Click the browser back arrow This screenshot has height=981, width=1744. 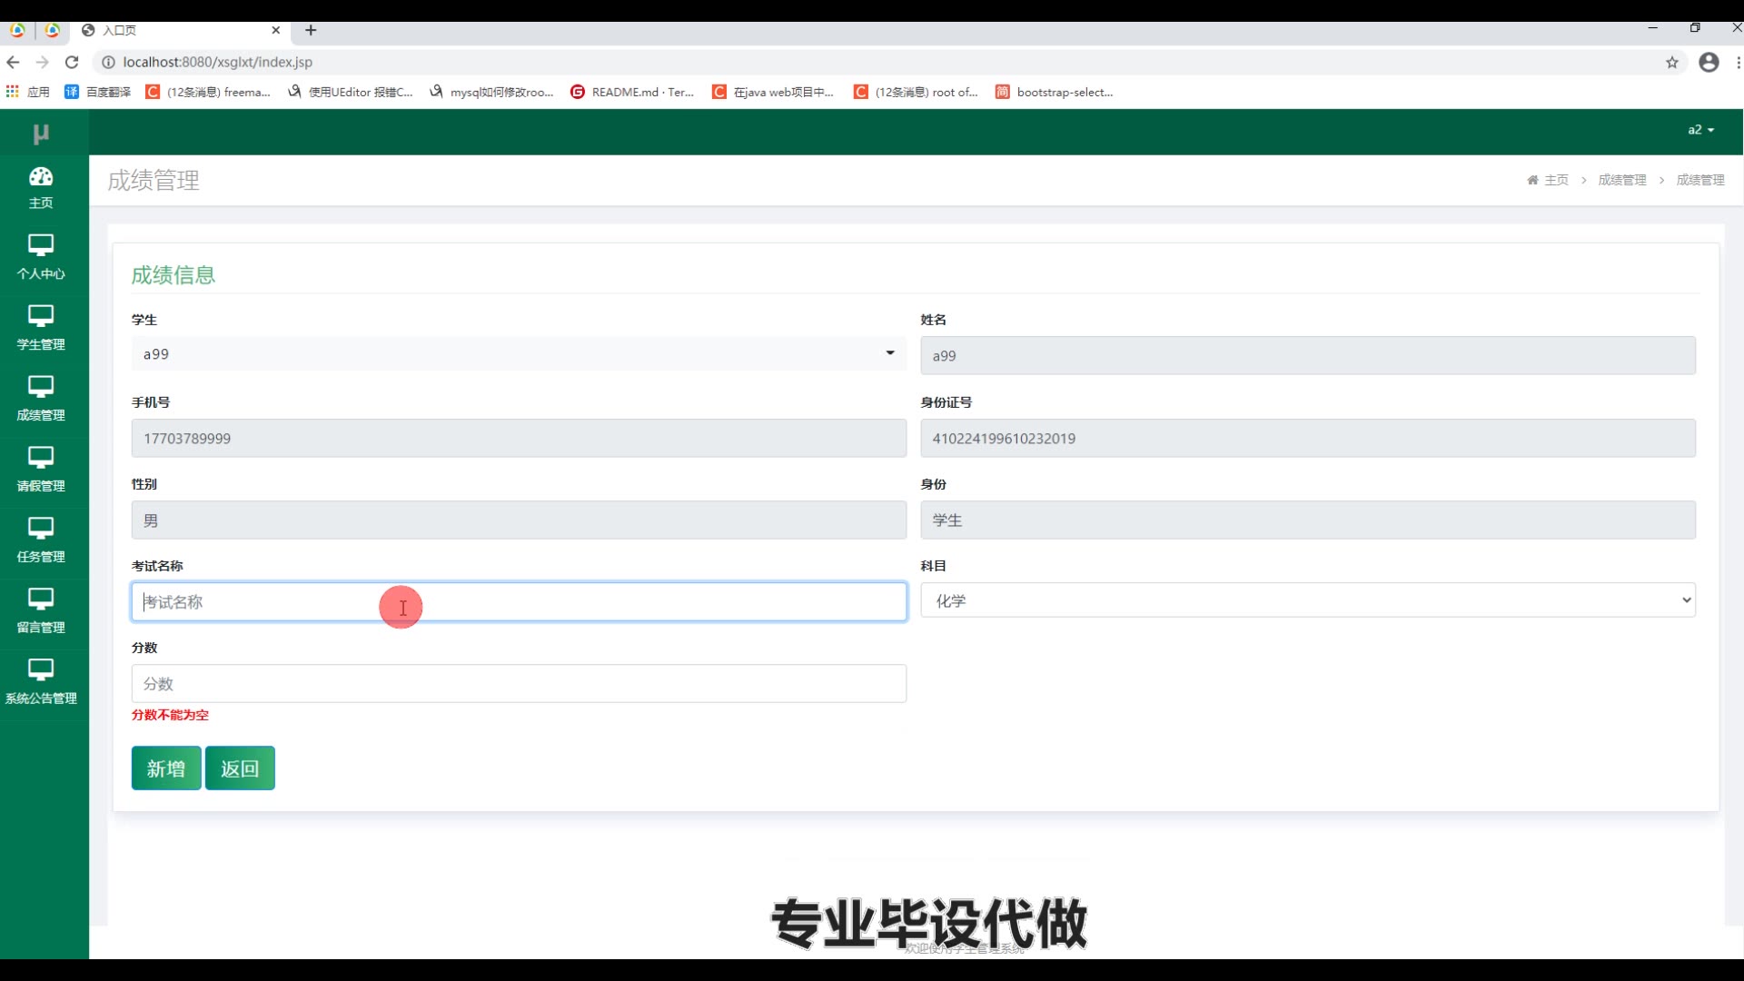tap(13, 62)
